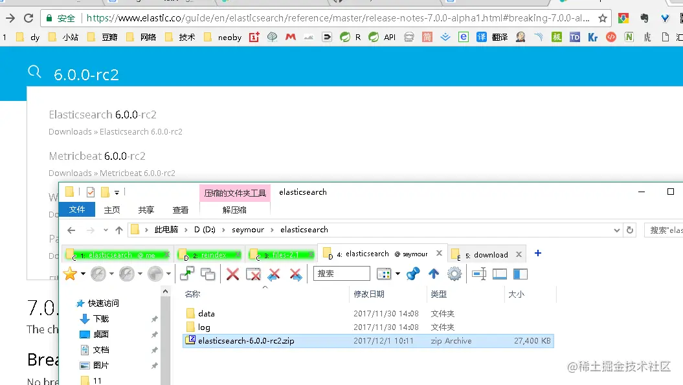
Task: Expand the Explorer address bar history dropdown
Action: [x=617, y=230]
